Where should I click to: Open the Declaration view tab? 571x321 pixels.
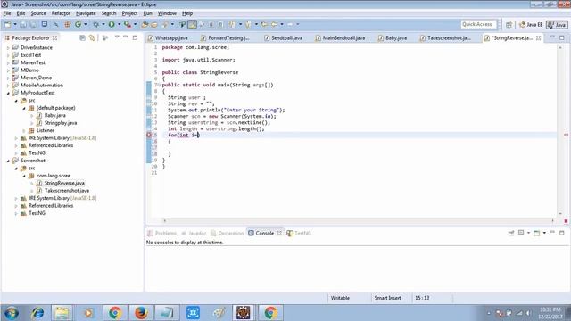pos(228,233)
